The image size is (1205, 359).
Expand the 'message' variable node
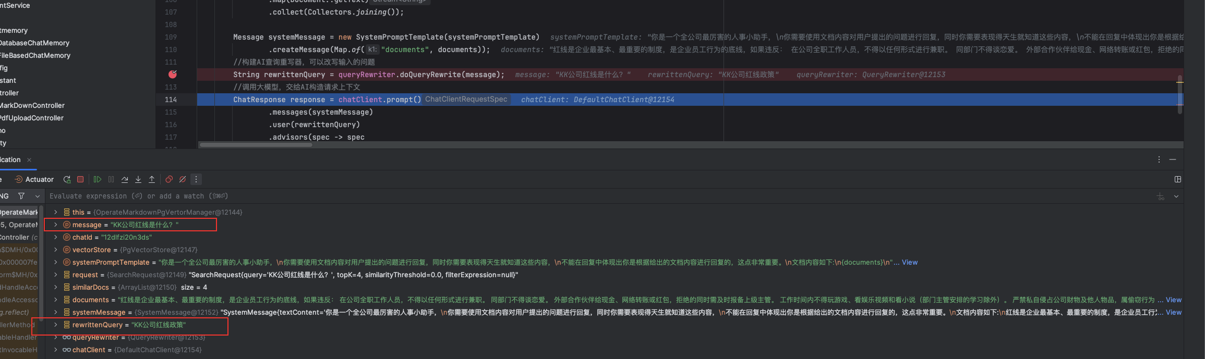pyautogui.click(x=55, y=225)
